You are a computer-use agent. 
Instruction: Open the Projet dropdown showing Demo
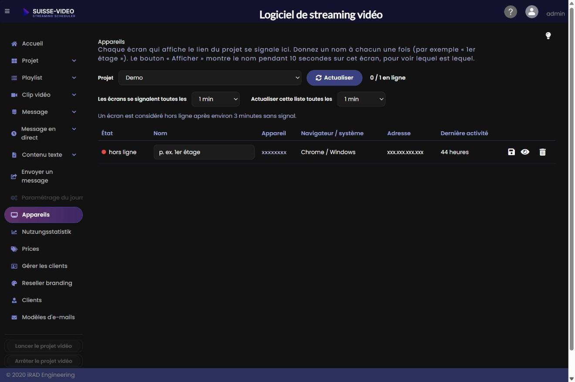coord(210,78)
